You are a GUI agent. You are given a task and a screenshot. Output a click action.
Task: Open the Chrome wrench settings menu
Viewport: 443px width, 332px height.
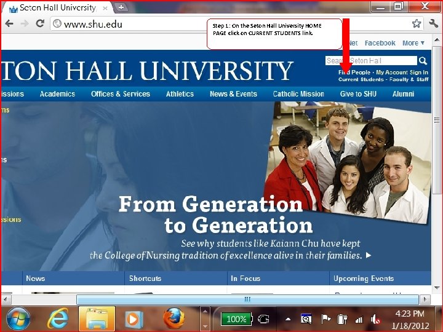pos(433,23)
